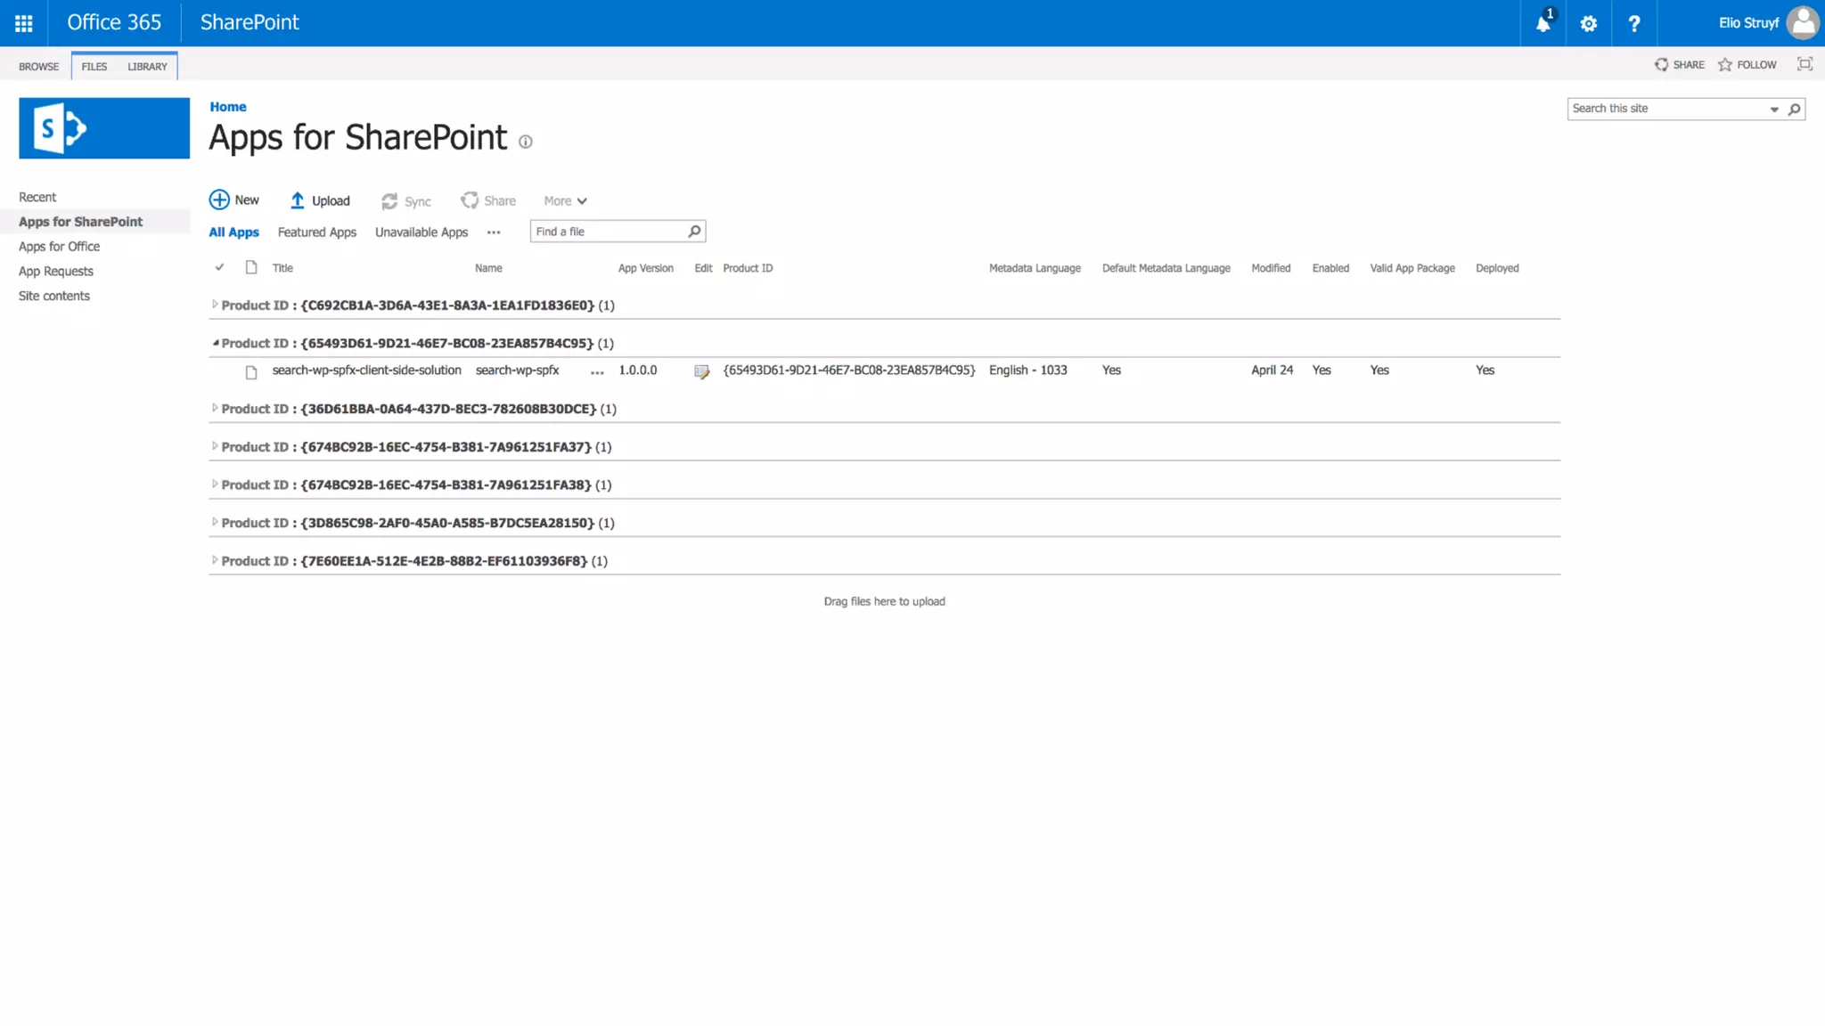1825x1026 pixels.
Task: Open ellipsis menu for search-wp-spfx item
Action: click(597, 372)
